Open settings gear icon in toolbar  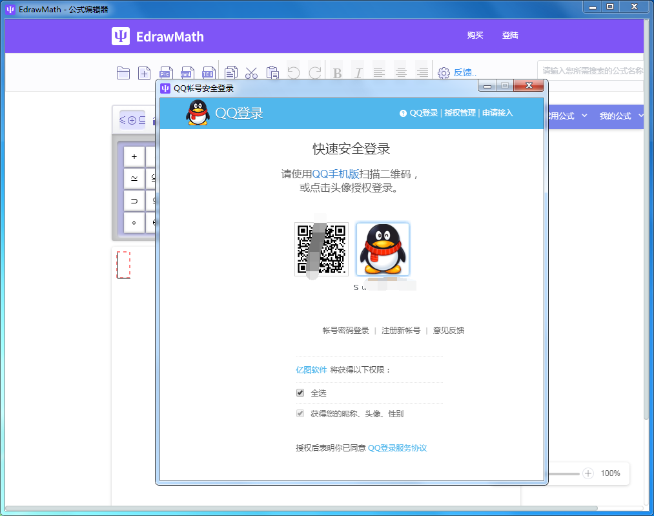coord(444,73)
